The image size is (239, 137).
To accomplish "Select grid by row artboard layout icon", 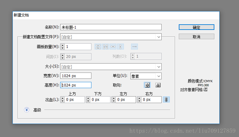I will pos(98,47).
